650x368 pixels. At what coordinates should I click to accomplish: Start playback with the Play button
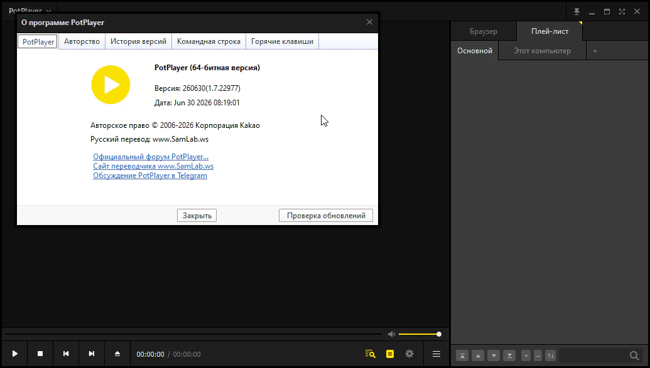(x=15, y=354)
